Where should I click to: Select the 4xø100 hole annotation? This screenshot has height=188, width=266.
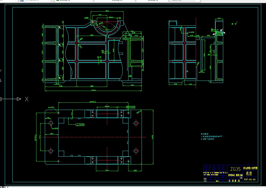55,128
